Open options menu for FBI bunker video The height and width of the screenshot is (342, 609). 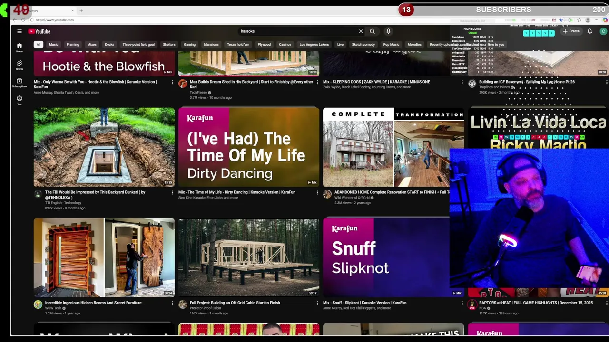[x=173, y=193]
